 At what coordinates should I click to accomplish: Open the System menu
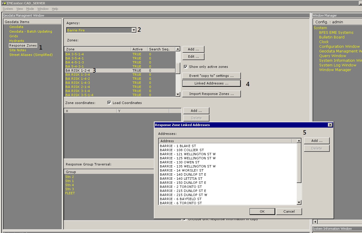point(8,9)
